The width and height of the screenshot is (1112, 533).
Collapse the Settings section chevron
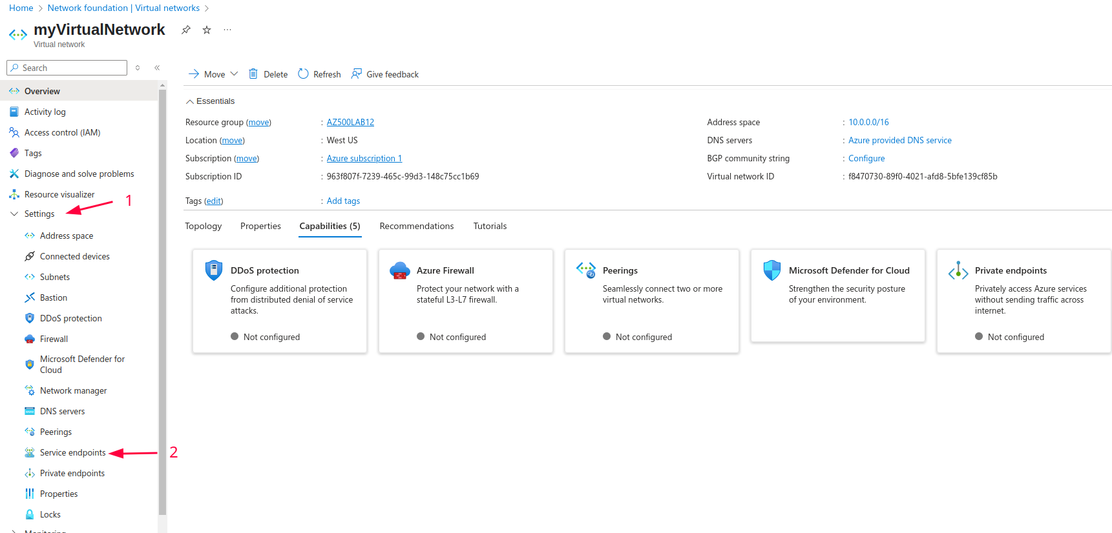click(14, 214)
